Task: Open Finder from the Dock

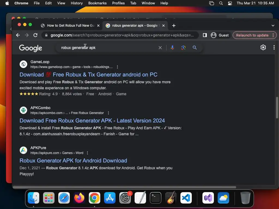Action: (34, 198)
